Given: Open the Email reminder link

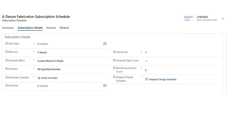Looking at the screenshot, I should click(x=49, y=78).
